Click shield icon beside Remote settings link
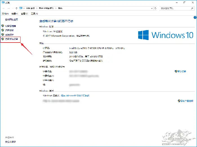 3,30
